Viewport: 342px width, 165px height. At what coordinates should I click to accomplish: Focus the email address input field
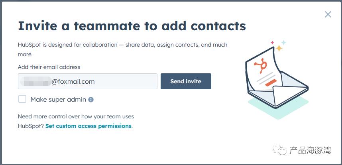[87, 81]
